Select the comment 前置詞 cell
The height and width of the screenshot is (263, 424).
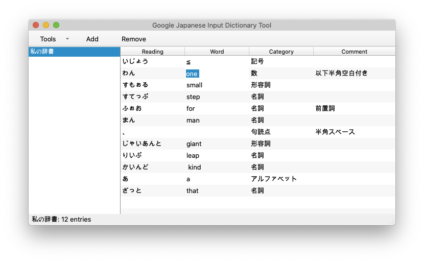(x=325, y=109)
